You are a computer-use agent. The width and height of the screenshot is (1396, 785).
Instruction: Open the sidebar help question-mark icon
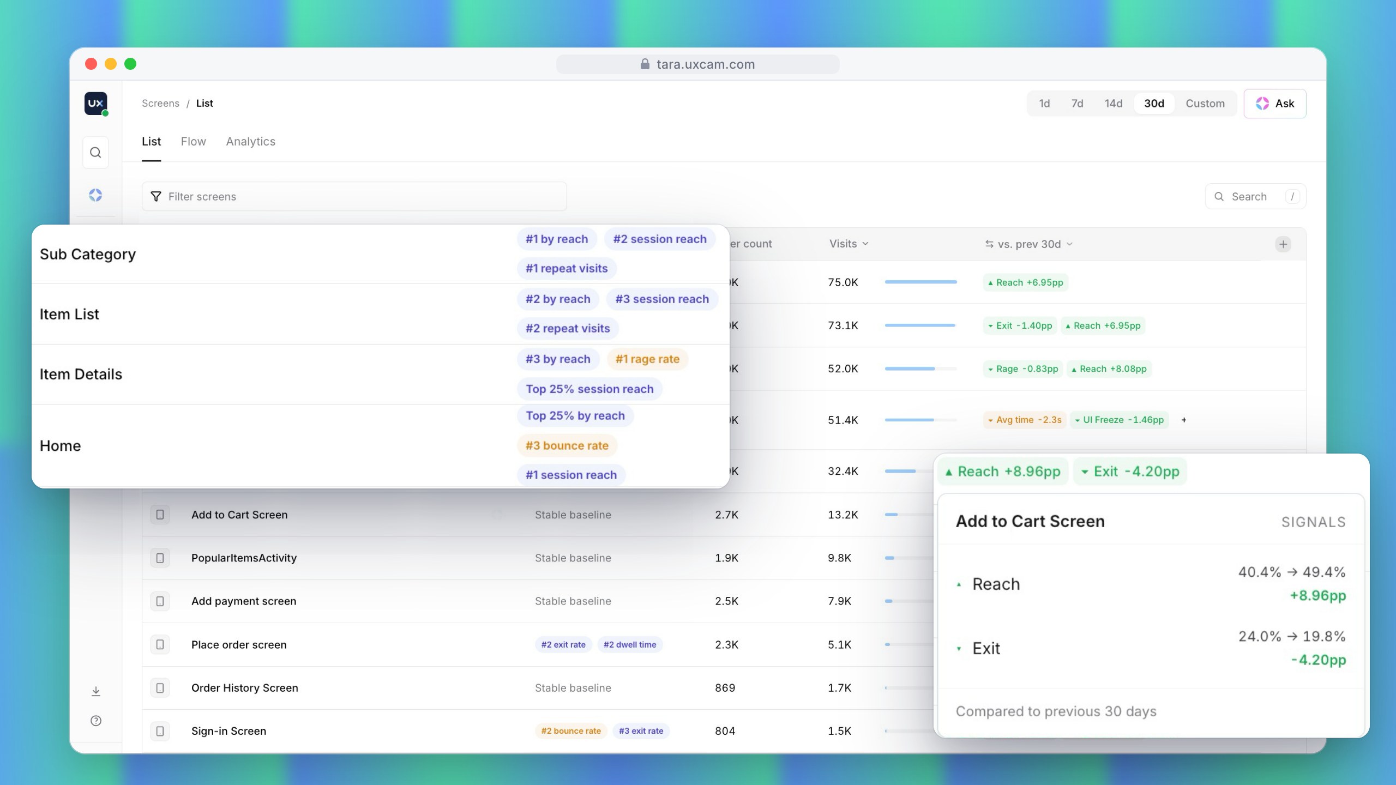[x=96, y=721]
